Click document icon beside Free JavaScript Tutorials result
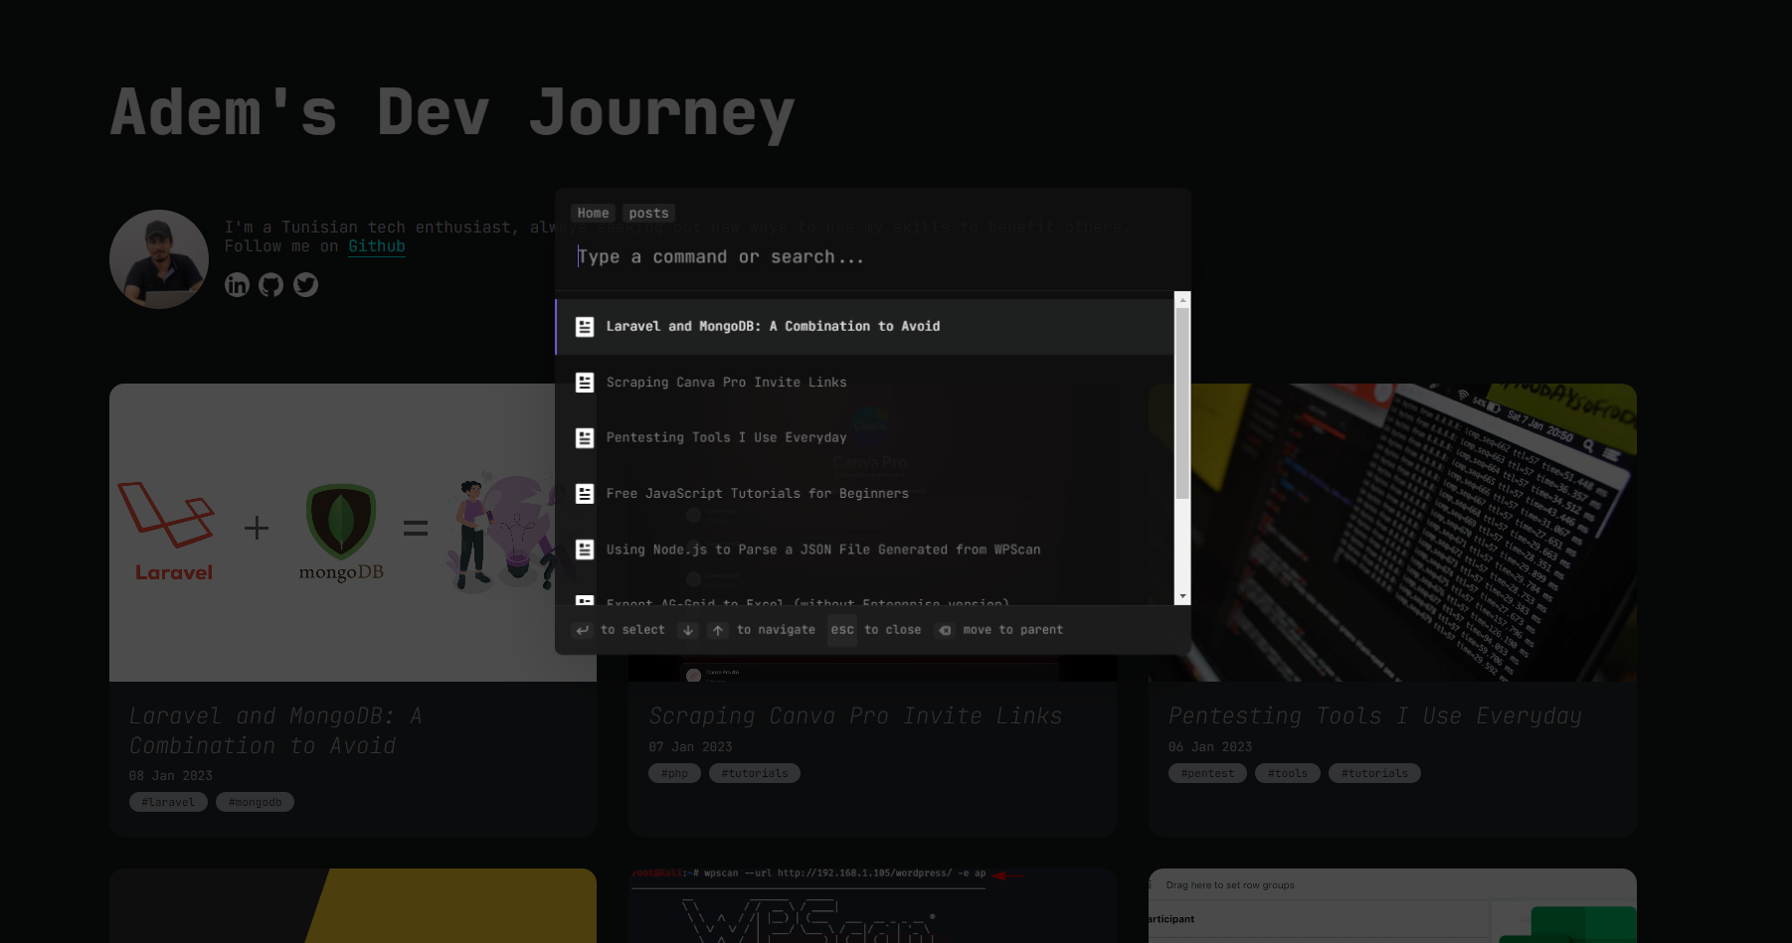Viewport: 1792px width, 943px height. click(x=585, y=494)
